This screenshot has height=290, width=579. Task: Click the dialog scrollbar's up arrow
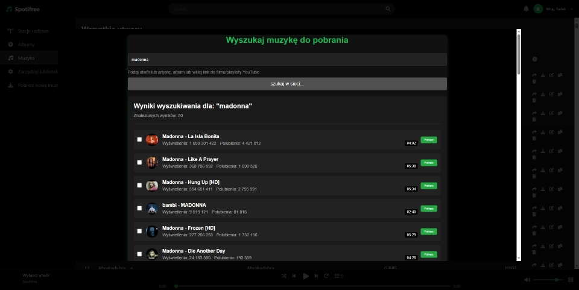tap(519, 31)
